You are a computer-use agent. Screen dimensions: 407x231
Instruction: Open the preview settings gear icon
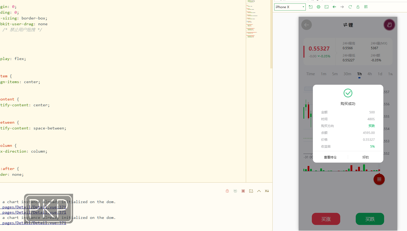[319, 7]
